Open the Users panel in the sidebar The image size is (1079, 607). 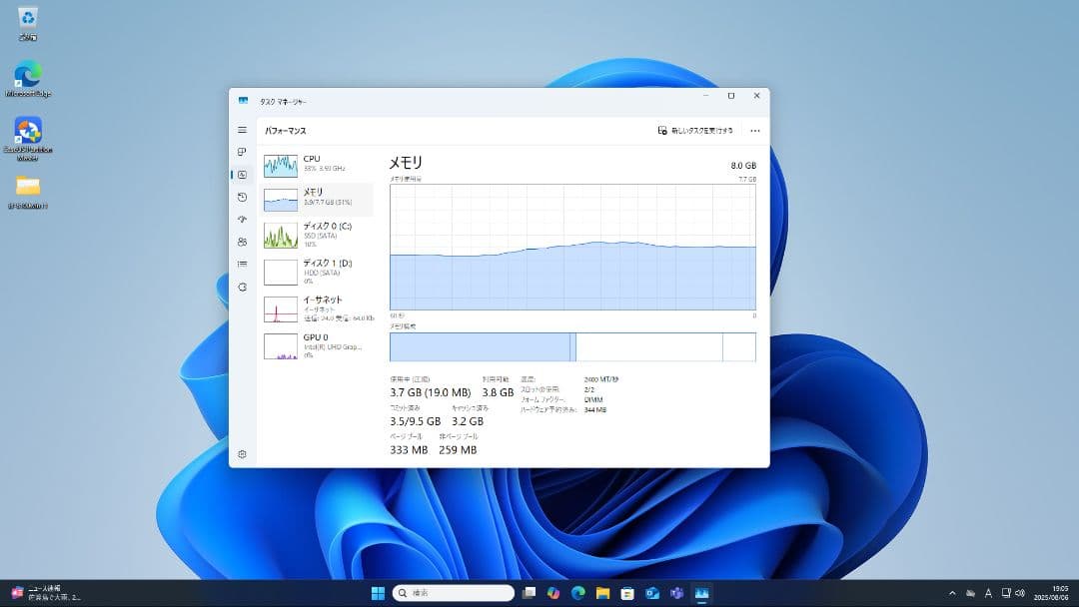tap(241, 241)
